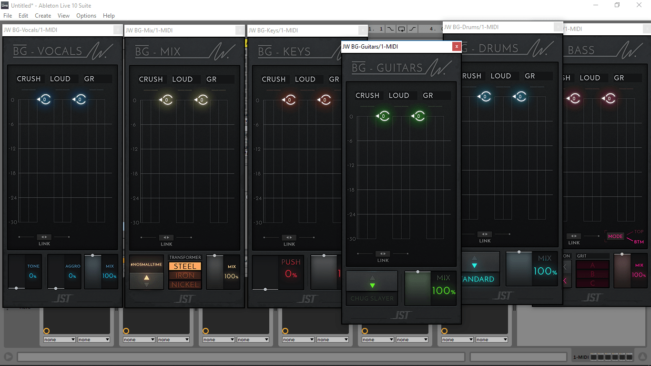Viewport: 651px width, 366px height.
Task: Click the play icon in Ableton's status bar
Action: [x=8, y=356]
